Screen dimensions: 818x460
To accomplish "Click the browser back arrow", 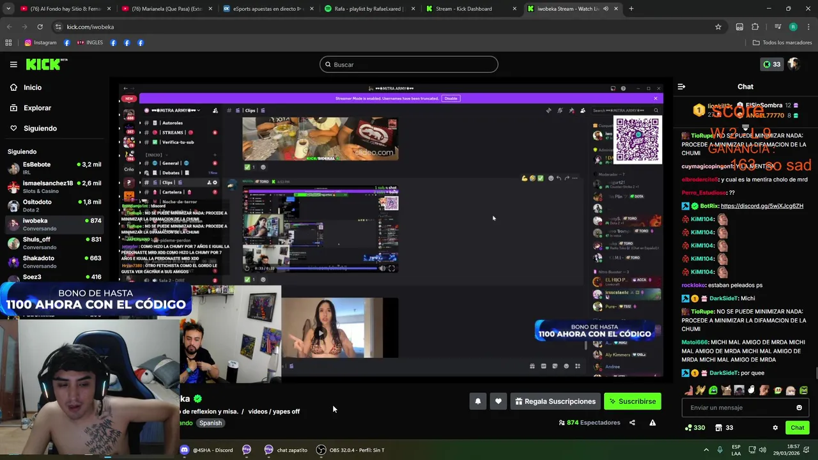I will click(x=10, y=27).
